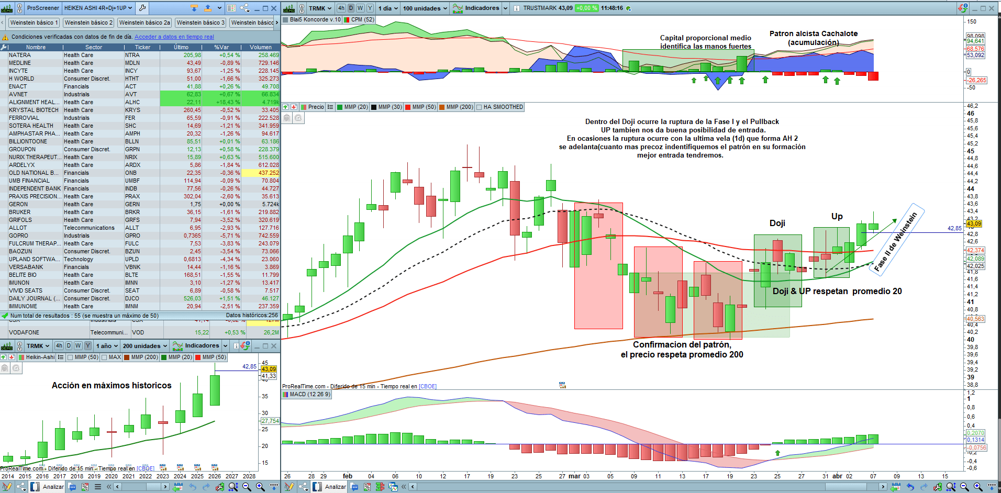This screenshot has width=1001, height=493.
Task: Click the drawing pencil tool in daily chart
Action: pyautogui.click(x=289, y=487)
